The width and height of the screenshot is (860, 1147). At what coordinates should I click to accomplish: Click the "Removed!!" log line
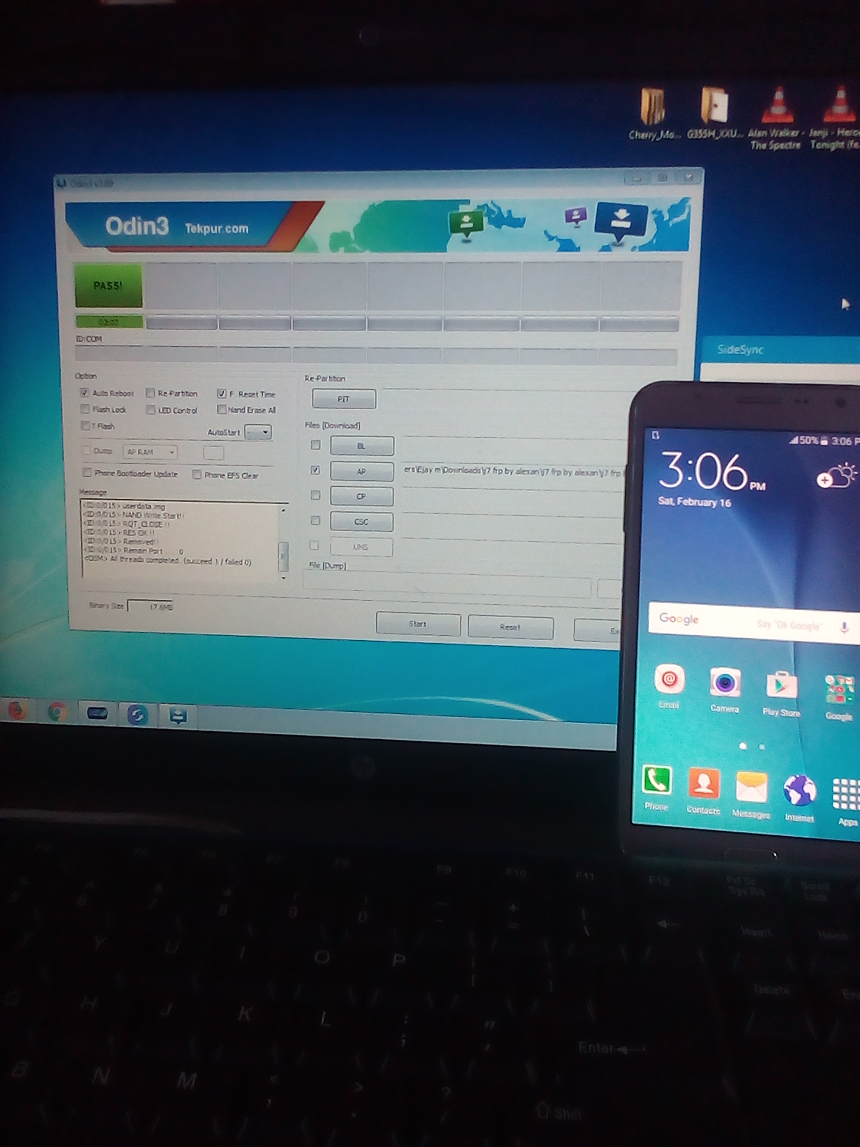pos(121,541)
